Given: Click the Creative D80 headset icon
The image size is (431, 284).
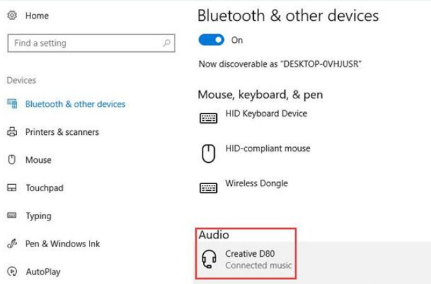Looking at the screenshot, I should 209,259.
